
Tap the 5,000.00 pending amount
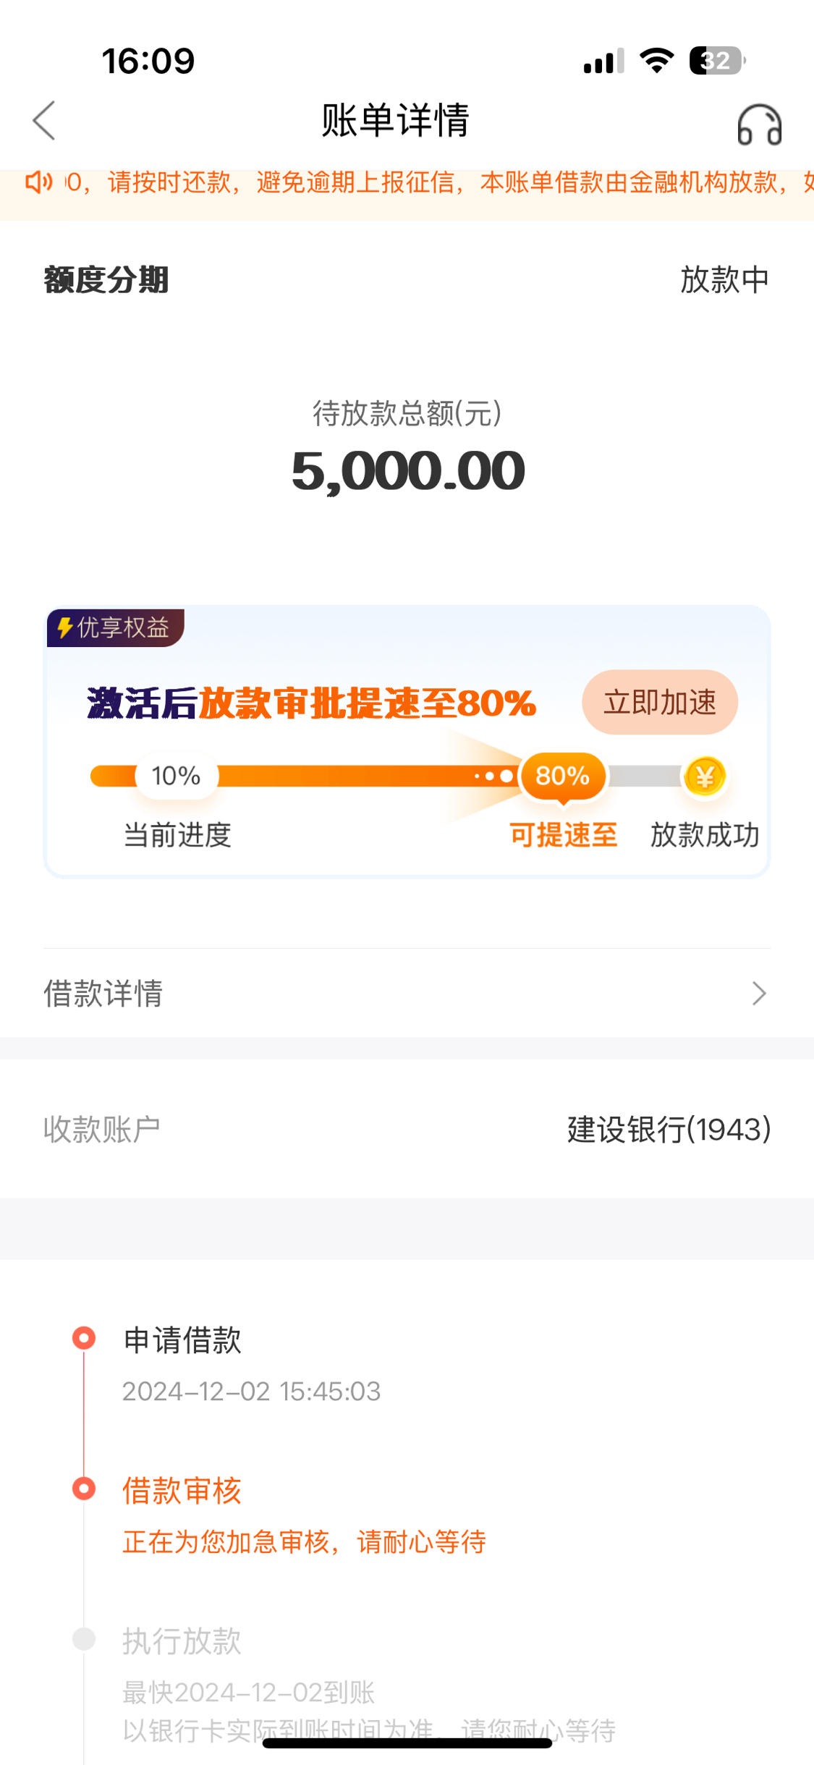click(x=408, y=471)
